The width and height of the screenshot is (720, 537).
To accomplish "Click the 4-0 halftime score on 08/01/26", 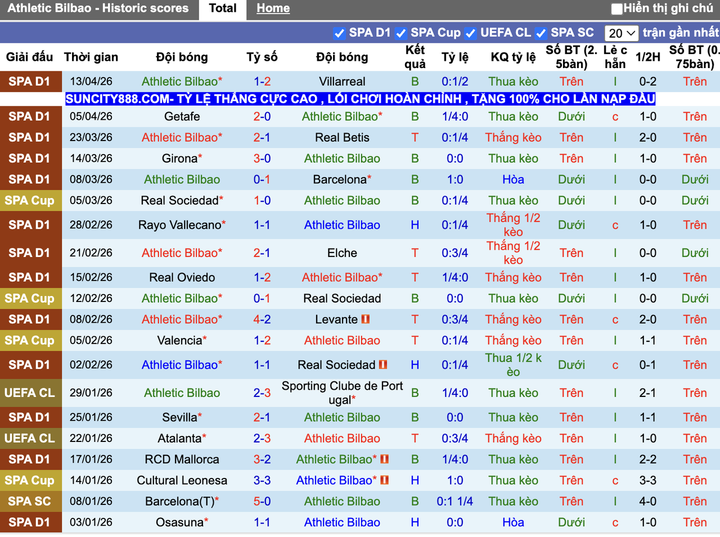I will click(648, 501).
